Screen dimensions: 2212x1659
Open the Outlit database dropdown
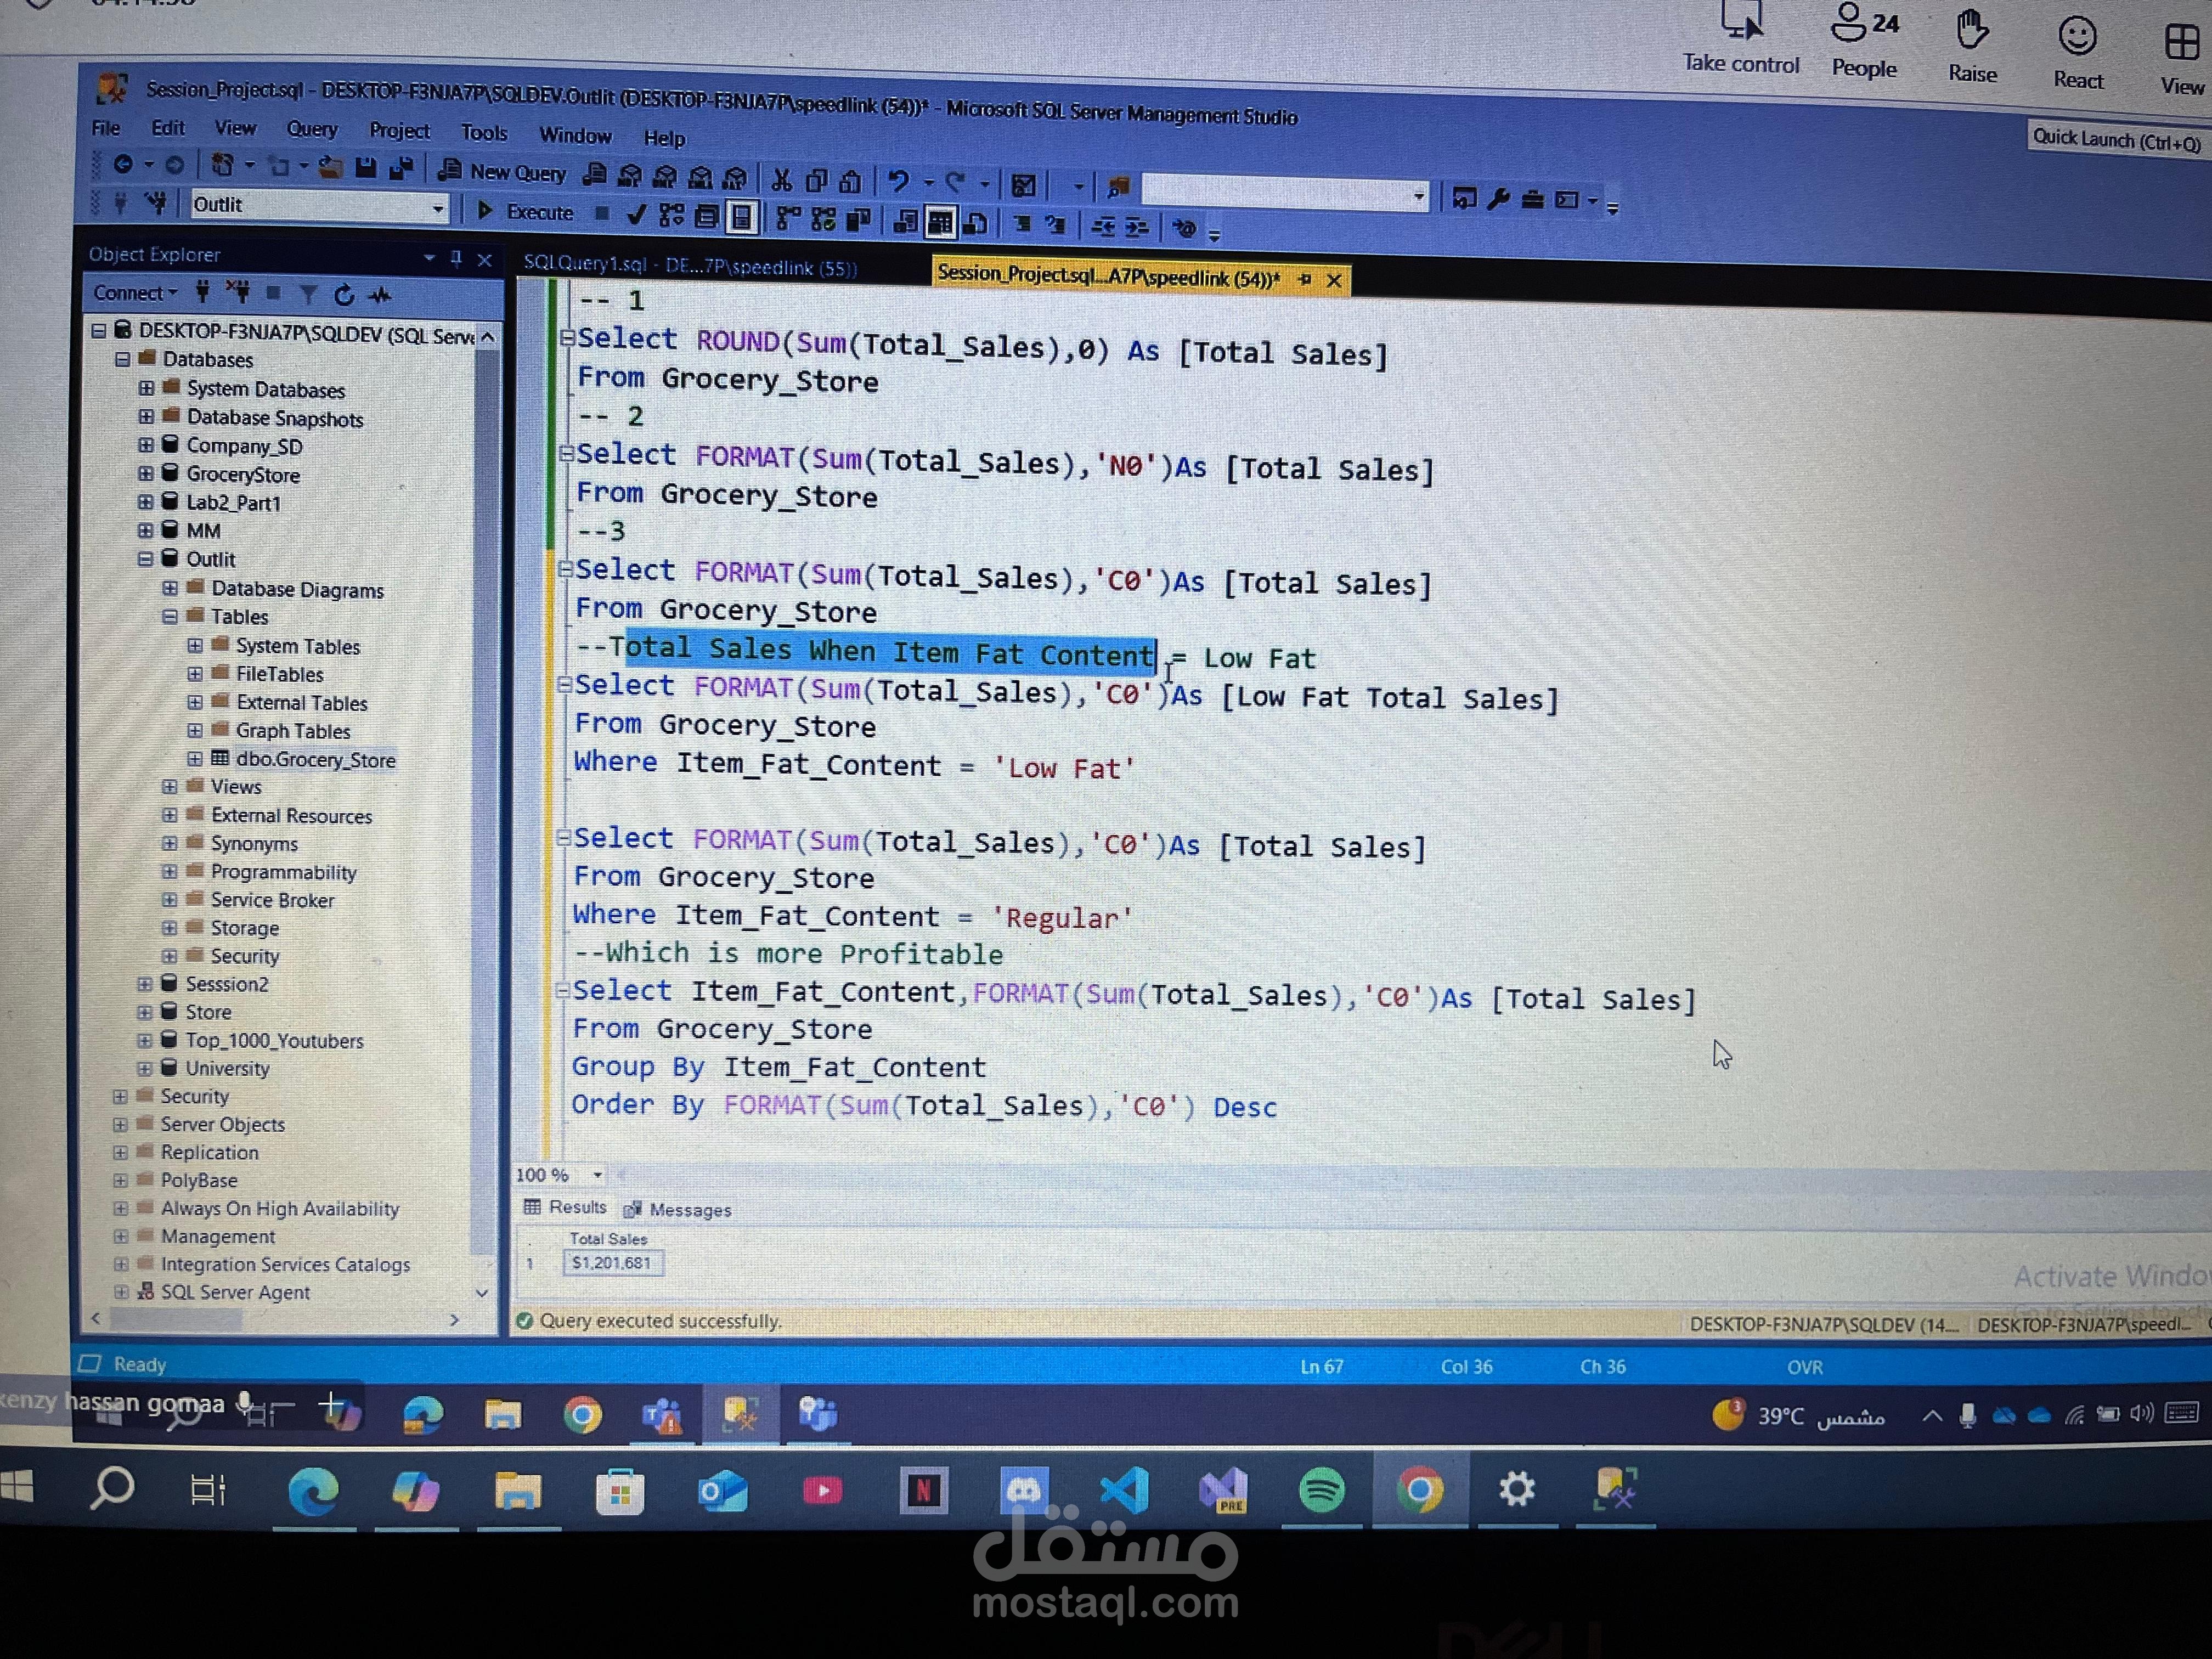point(438,208)
